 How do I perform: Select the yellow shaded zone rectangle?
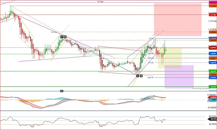[170, 58]
